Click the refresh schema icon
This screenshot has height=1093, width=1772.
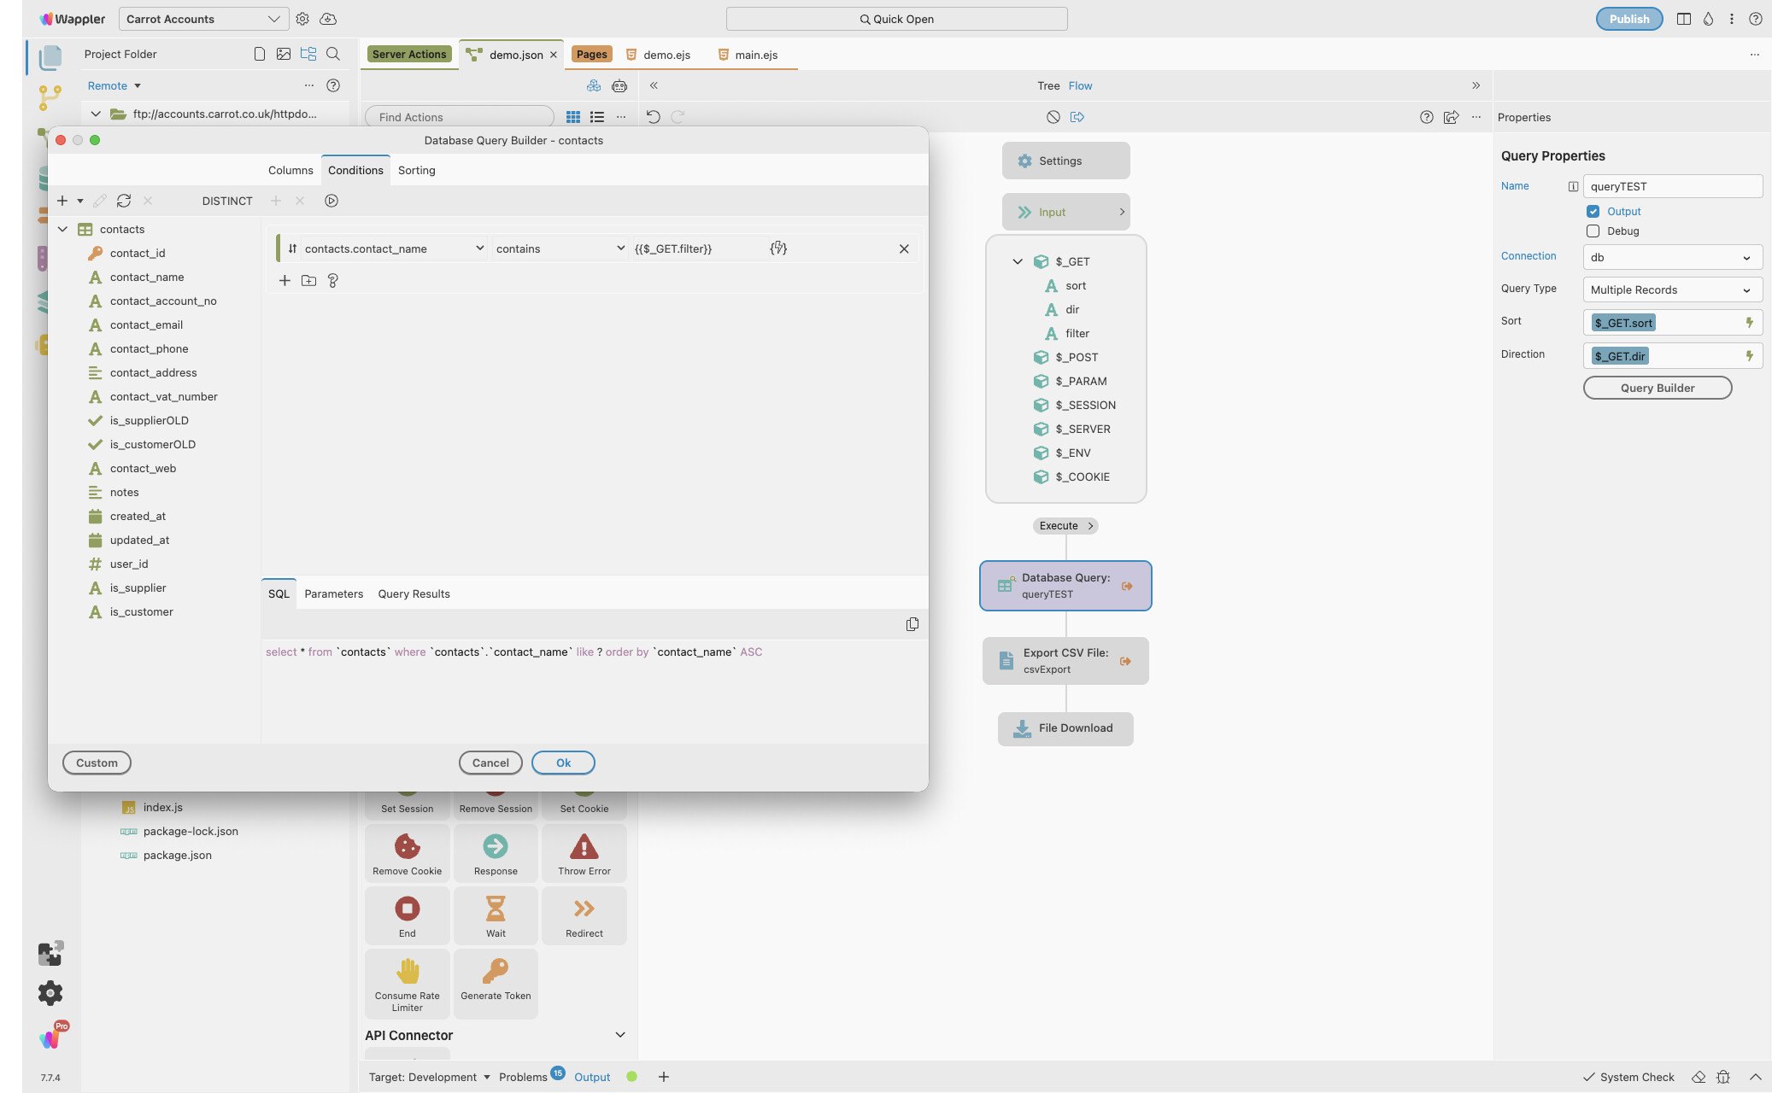coord(124,201)
